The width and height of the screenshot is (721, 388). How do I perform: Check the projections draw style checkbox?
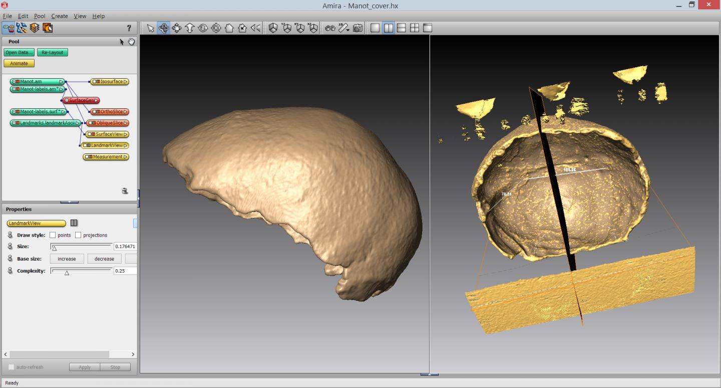(78, 235)
